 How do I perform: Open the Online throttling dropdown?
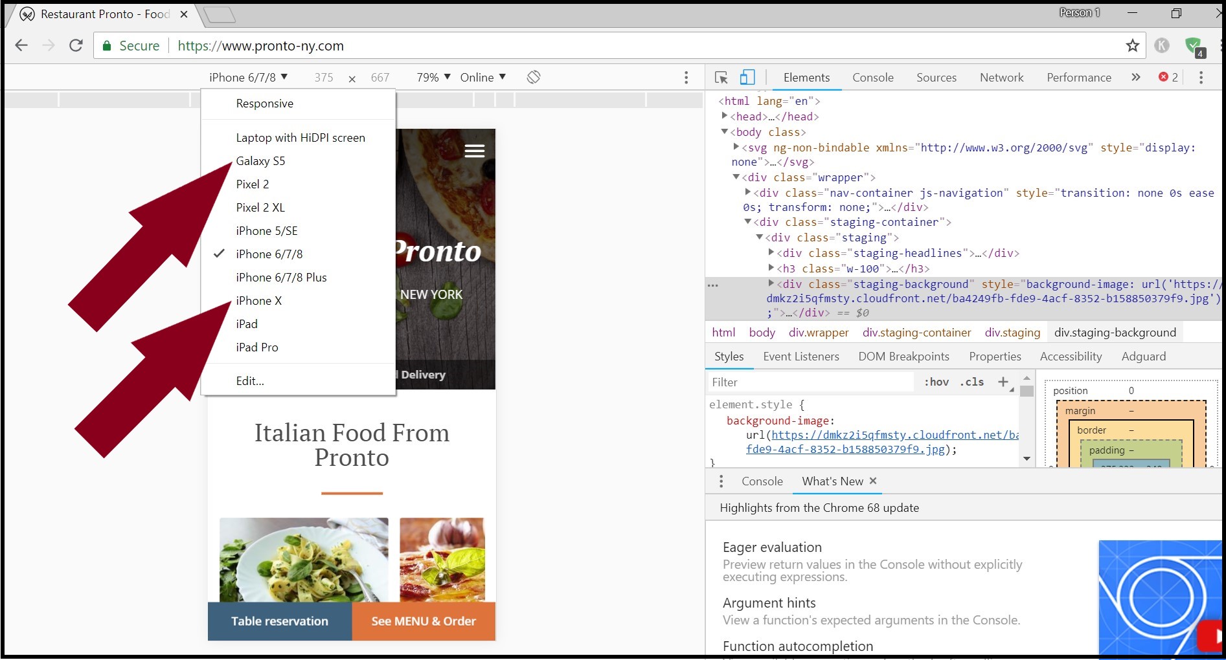tap(483, 78)
